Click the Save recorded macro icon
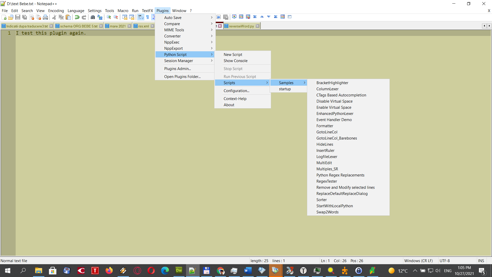Viewport: 492px width, 277px height. [225, 17]
